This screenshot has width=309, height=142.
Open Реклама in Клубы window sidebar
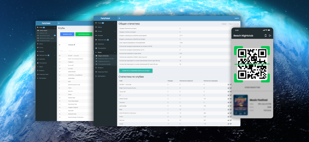point(46,51)
